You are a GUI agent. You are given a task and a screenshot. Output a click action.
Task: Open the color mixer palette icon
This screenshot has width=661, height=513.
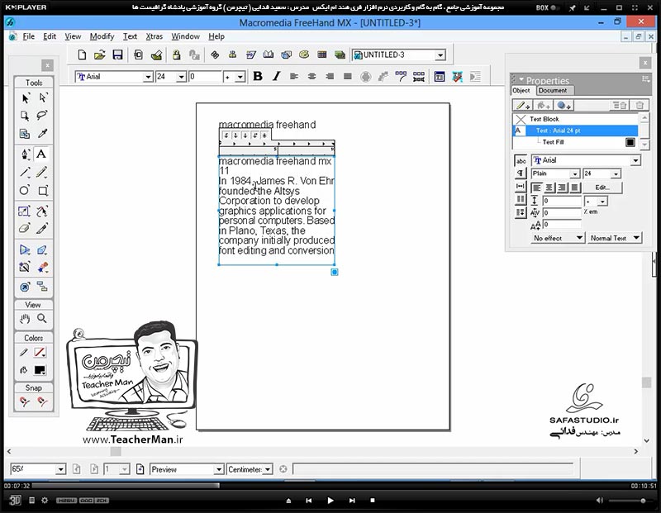coord(304,55)
